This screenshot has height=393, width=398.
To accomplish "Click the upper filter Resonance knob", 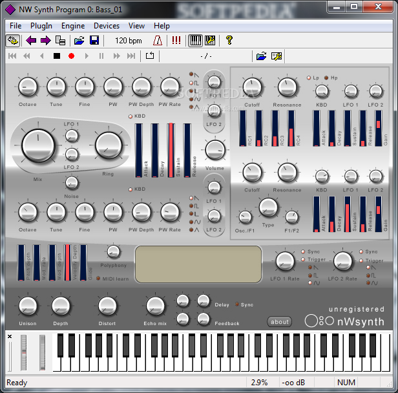I will pos(287,87).
